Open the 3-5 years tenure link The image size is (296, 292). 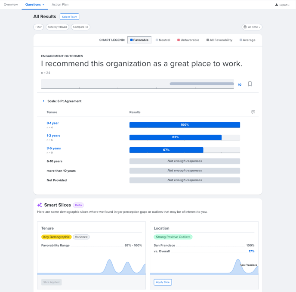pos(54,148)
